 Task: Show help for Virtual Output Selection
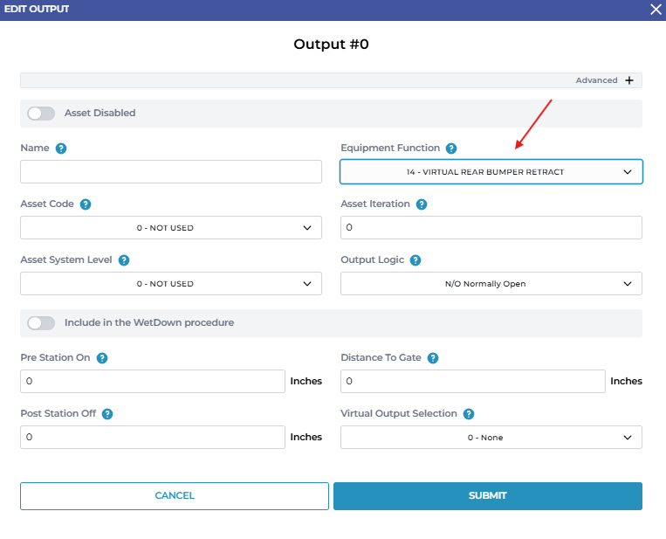469,414
